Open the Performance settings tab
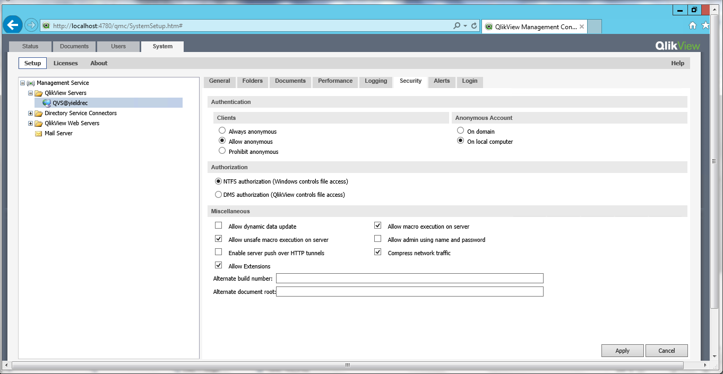723x374 pixels. 335,81
